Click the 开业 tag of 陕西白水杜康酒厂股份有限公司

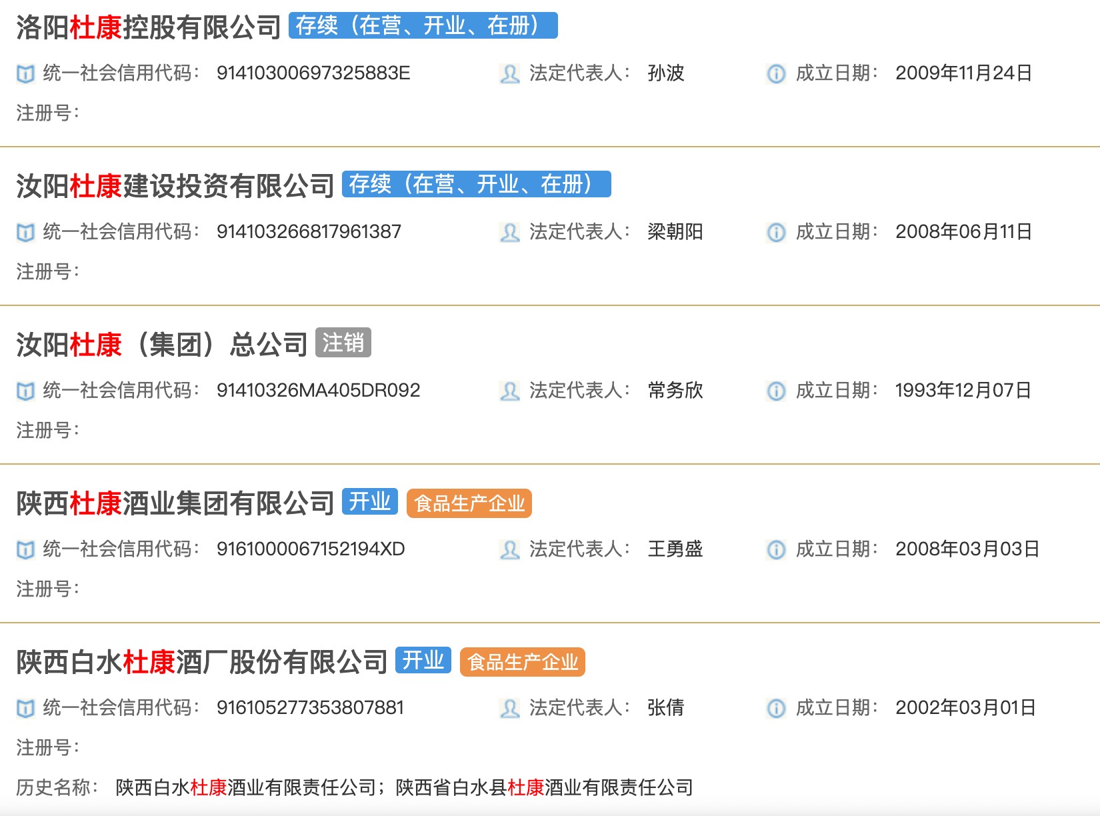[x=425, y=661]
